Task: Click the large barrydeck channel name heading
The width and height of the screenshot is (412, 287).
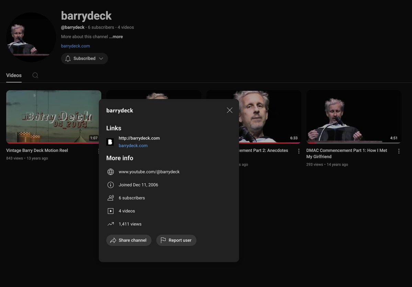Action: coord(87,16)
